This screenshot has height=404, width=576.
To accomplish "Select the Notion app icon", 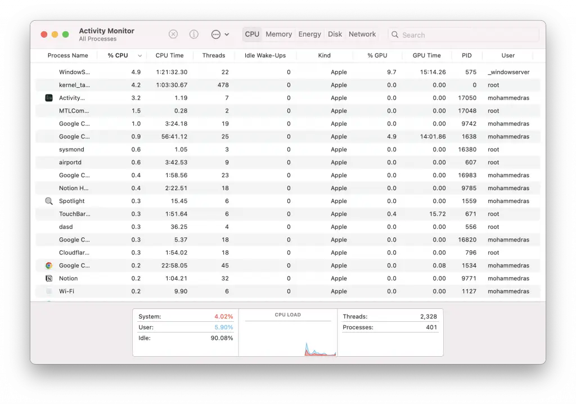I will (x=49, y=279).
